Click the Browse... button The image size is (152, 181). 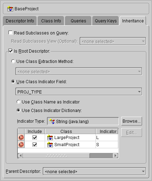pos(131,121)
